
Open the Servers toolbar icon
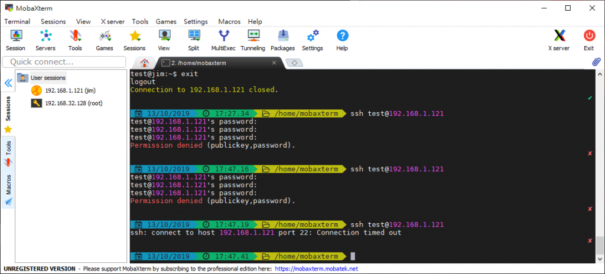[x=45, y=41]
